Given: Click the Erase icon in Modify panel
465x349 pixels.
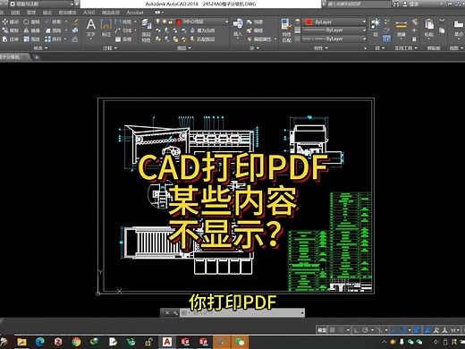Looking at the screenshot, I should pyautogui.click(x=75, y=21).
